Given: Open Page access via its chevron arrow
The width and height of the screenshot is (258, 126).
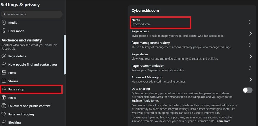Looking at the screenshot, I should tap(250, 33).
